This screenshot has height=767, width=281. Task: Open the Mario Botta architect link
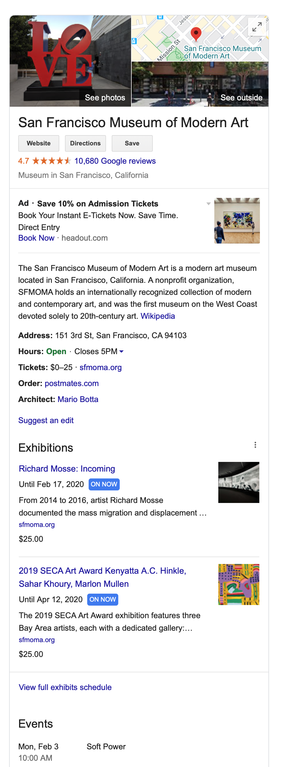click(x=78, y=399)
